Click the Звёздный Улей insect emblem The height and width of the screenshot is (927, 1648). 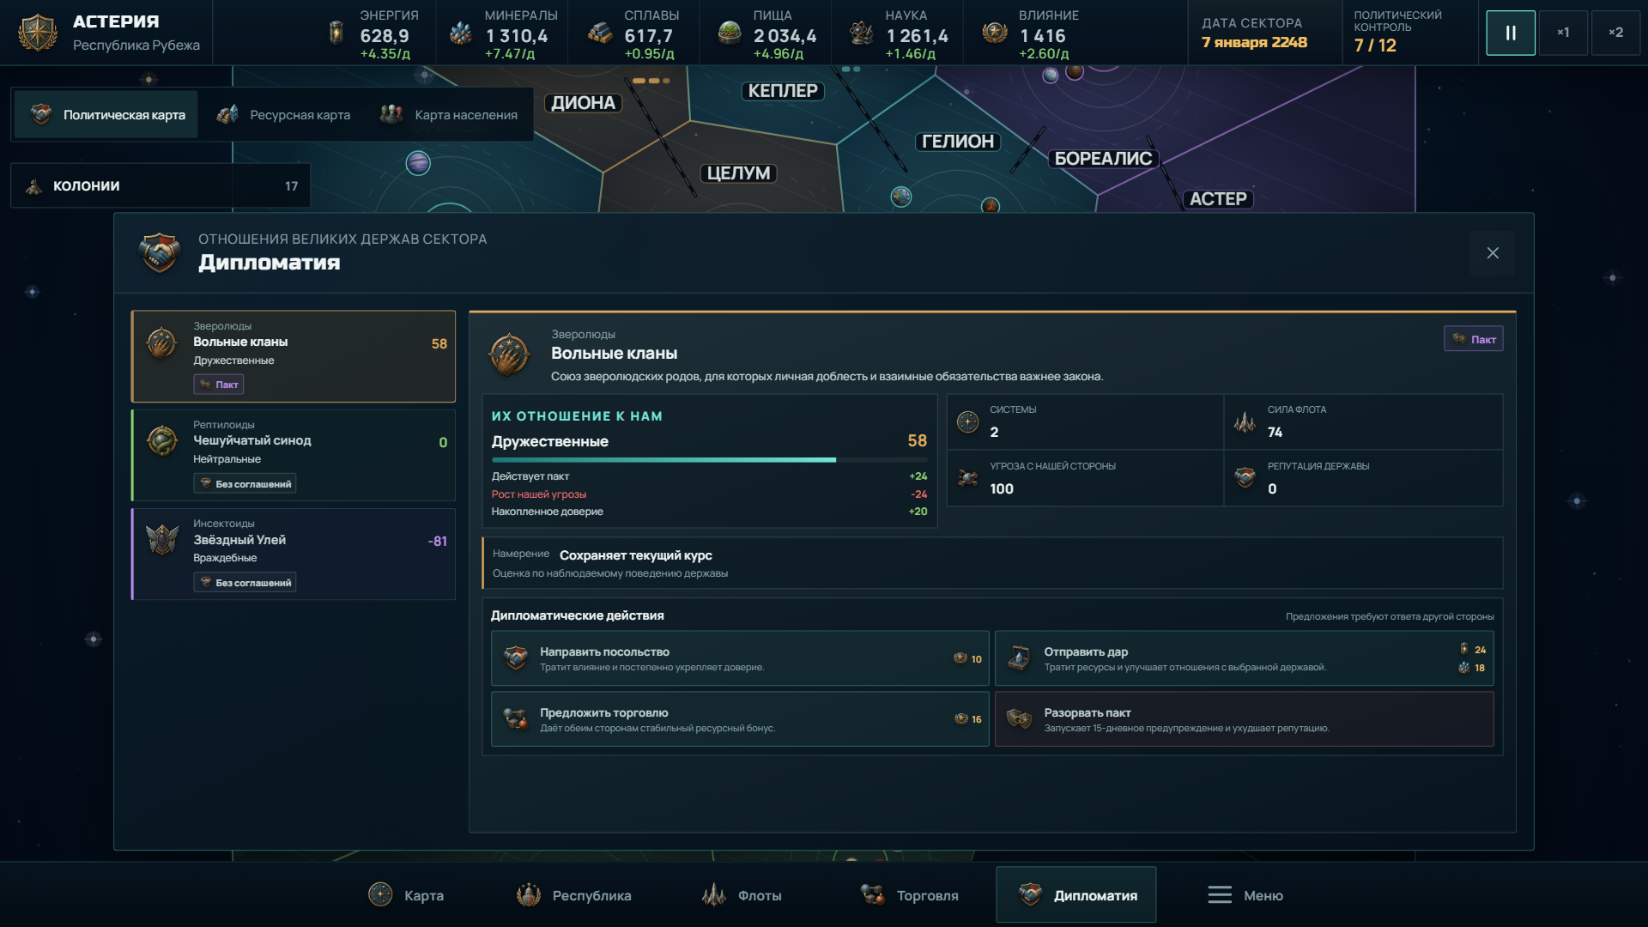[x=161, y=540]
